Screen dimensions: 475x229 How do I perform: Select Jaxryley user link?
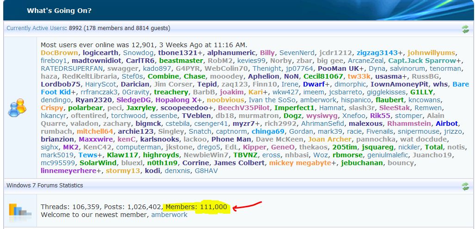click(x=141, y=108)
